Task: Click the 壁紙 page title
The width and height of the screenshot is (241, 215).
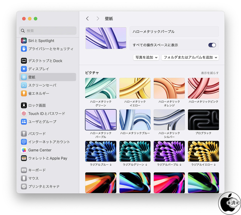Action: click(109, 18)
